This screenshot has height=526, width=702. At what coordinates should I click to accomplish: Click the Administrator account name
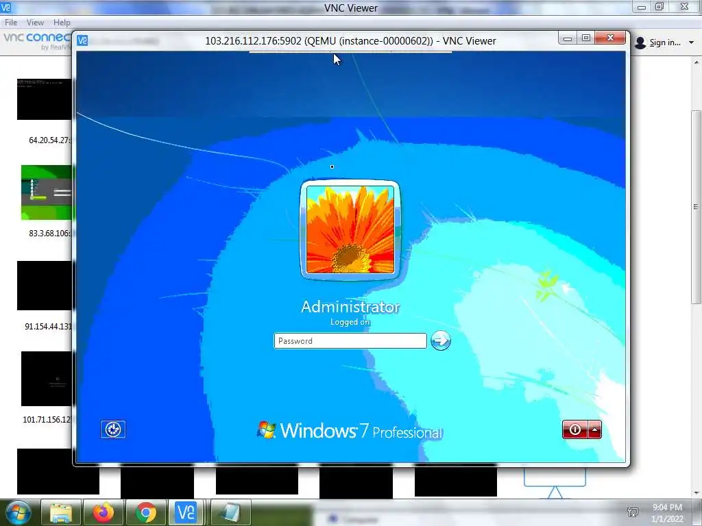[350, 307]
